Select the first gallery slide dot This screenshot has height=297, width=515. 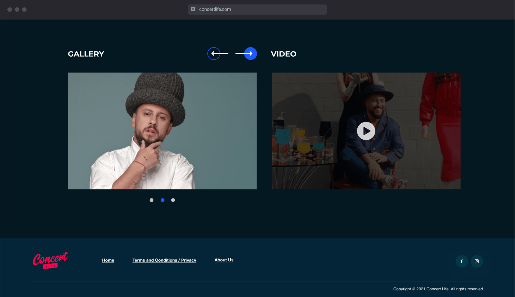152,200
